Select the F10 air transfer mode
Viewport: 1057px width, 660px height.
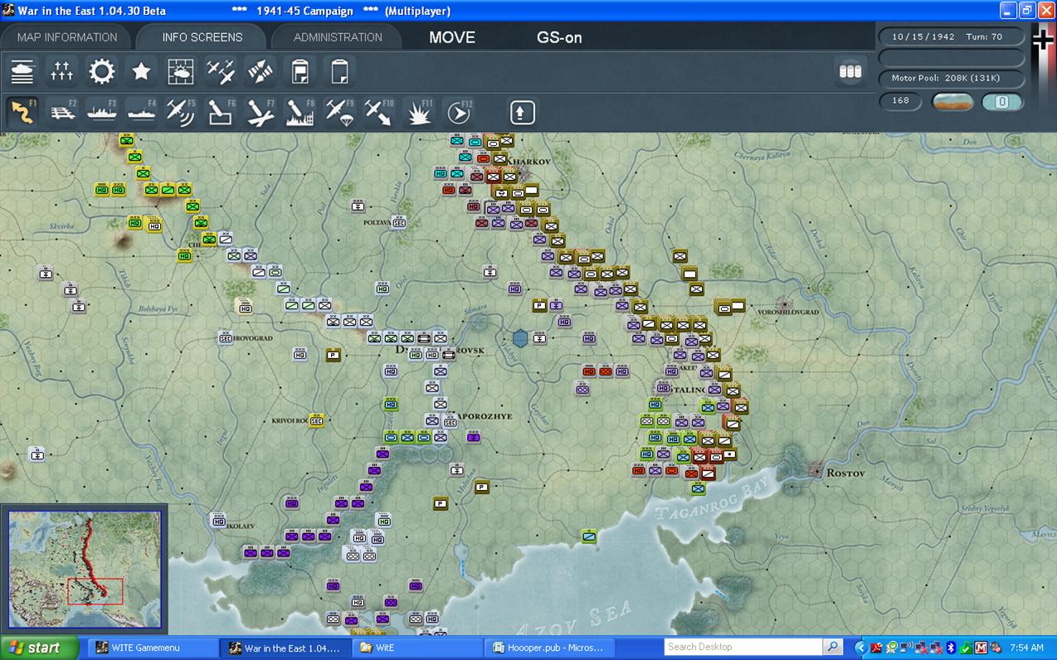click(378, 113)
